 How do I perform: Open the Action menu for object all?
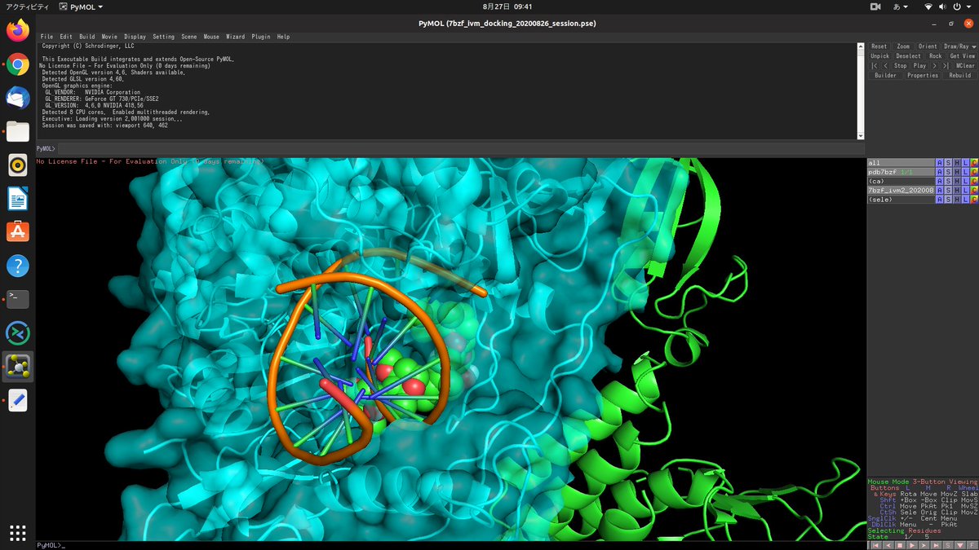click(940, 163)
